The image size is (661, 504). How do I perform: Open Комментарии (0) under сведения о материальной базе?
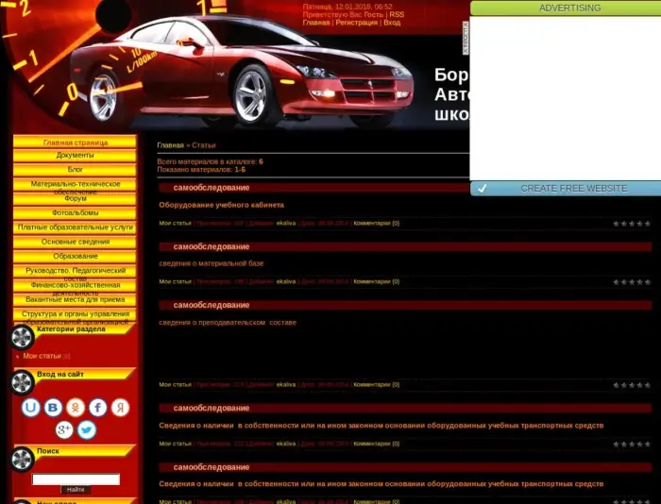click(377, 281)
